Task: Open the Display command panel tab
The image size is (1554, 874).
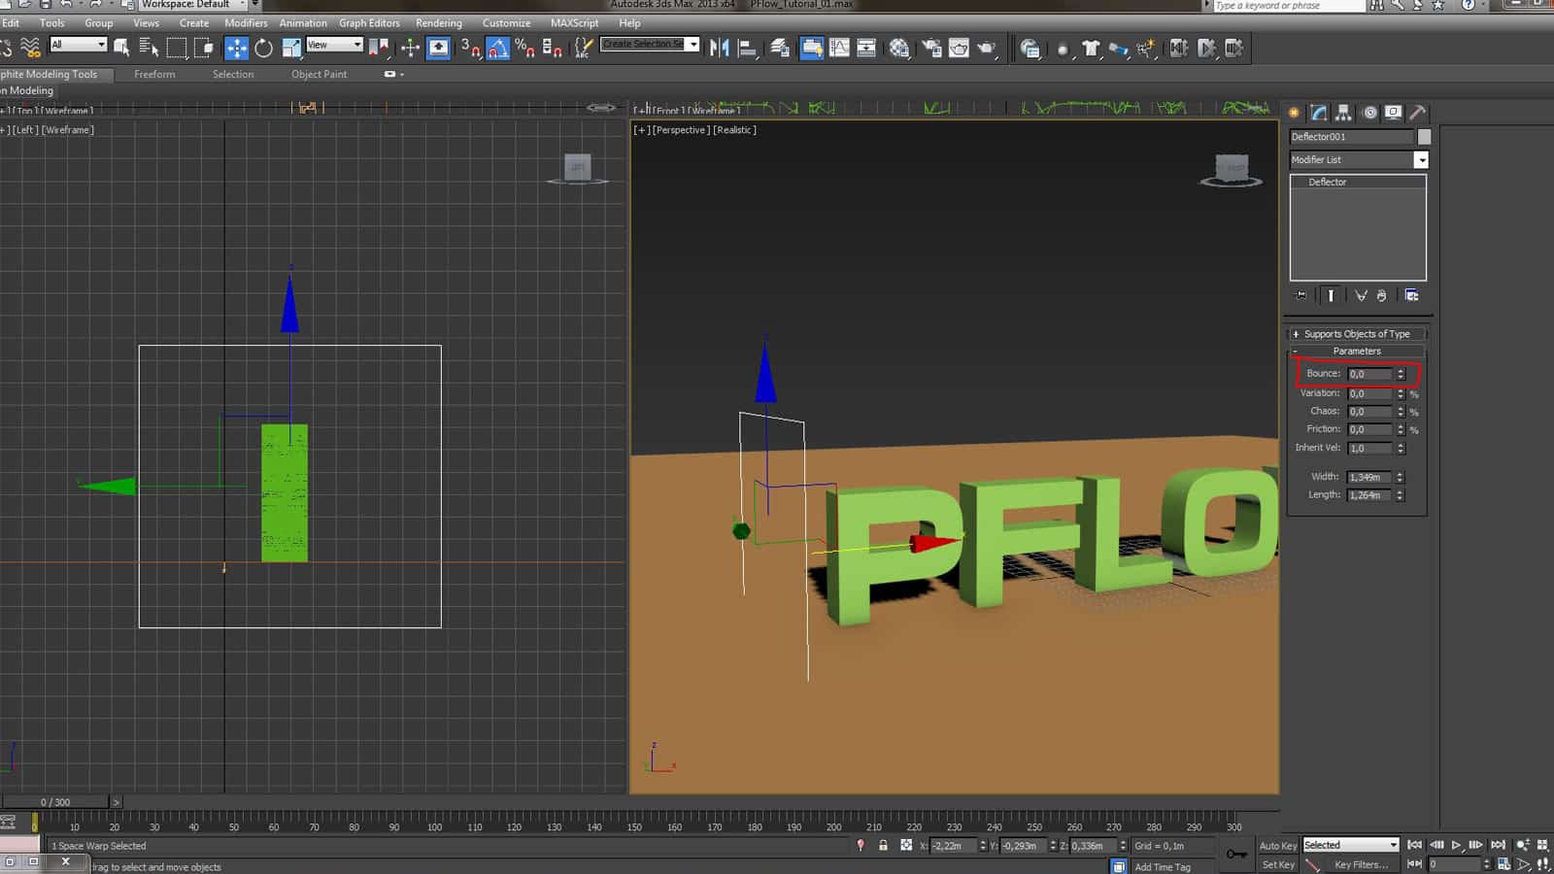Action: [x=1393, y=113]
